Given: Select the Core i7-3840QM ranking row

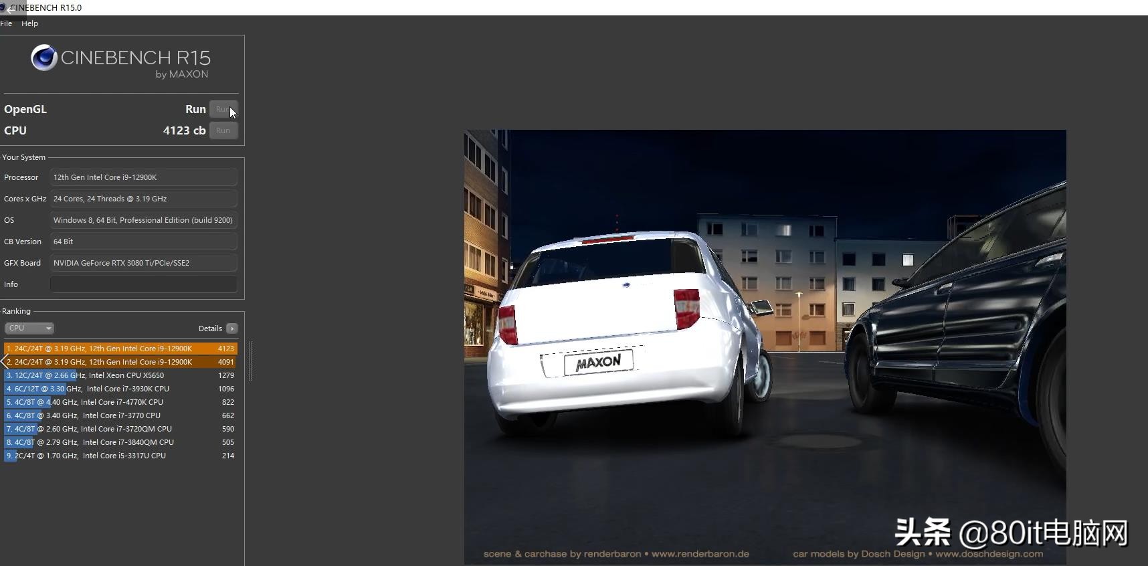Looking at the screenshot, I should (120, 442).
